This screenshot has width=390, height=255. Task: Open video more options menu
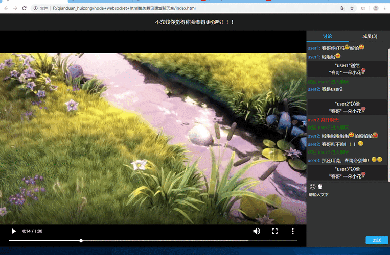tap(293, 231)
